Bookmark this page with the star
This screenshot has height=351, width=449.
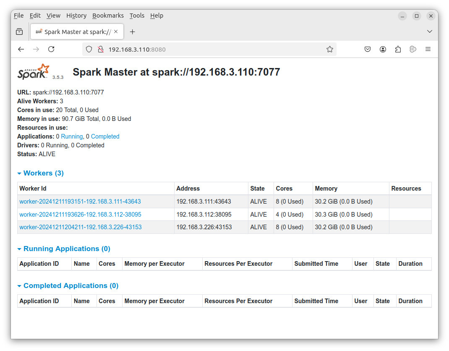coord(329,49)
